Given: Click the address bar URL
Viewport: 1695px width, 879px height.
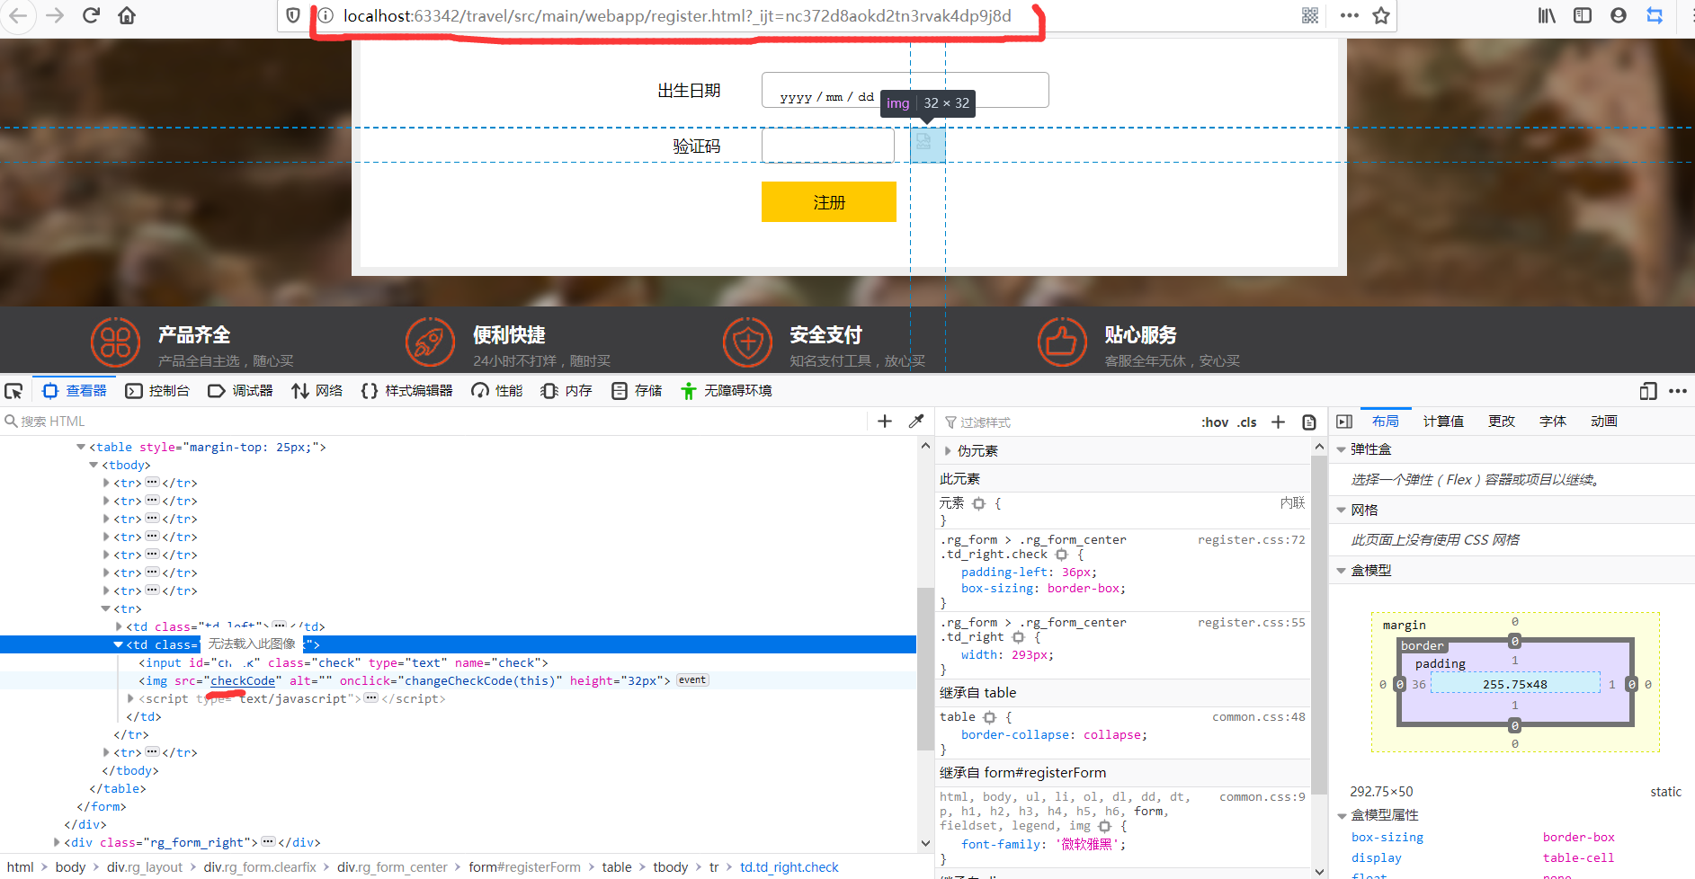Looking at the screenshot, I should click(x=677, y=15).
